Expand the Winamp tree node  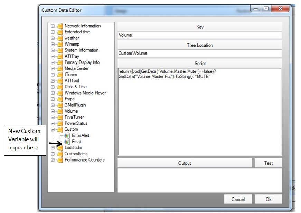pos(53,44)
